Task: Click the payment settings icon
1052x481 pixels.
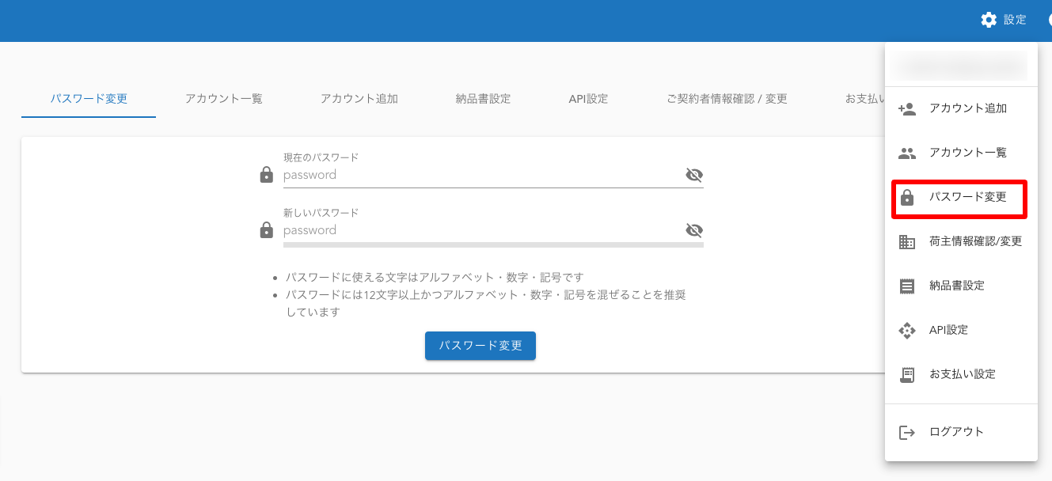Action: click(907, 375)
